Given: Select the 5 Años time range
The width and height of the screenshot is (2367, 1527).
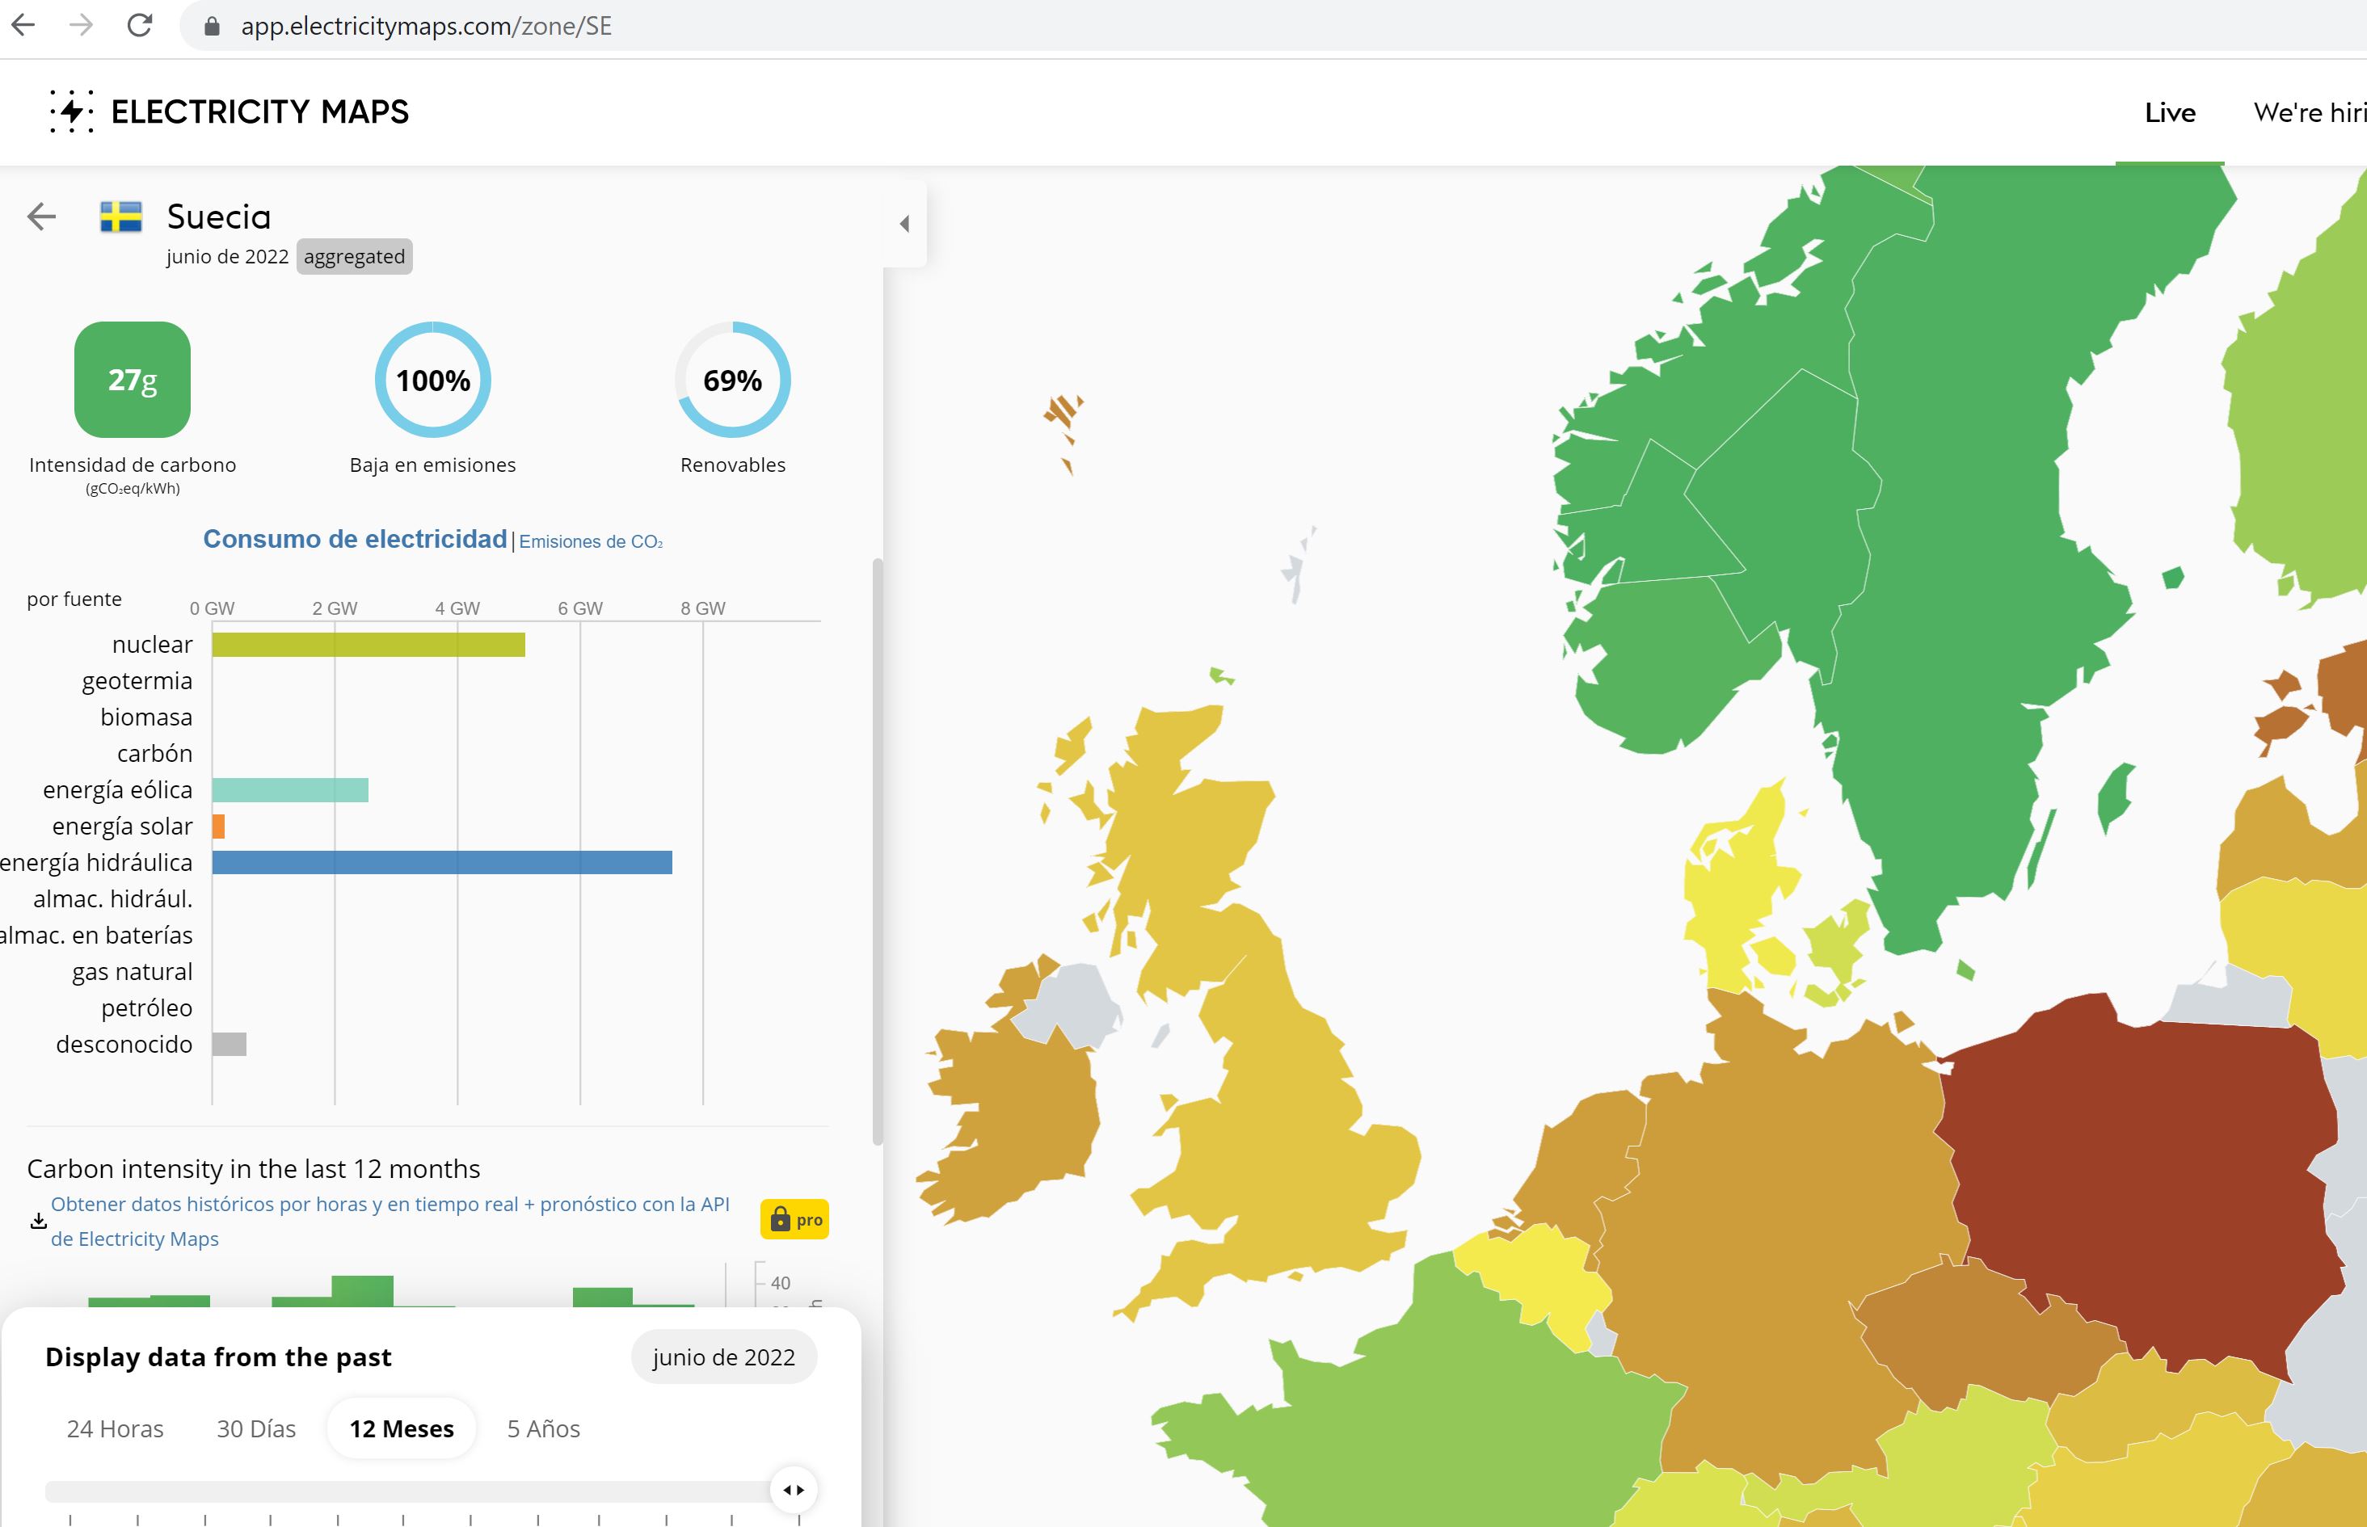Looking at the screenshot, I should (x=543, y=1428).
